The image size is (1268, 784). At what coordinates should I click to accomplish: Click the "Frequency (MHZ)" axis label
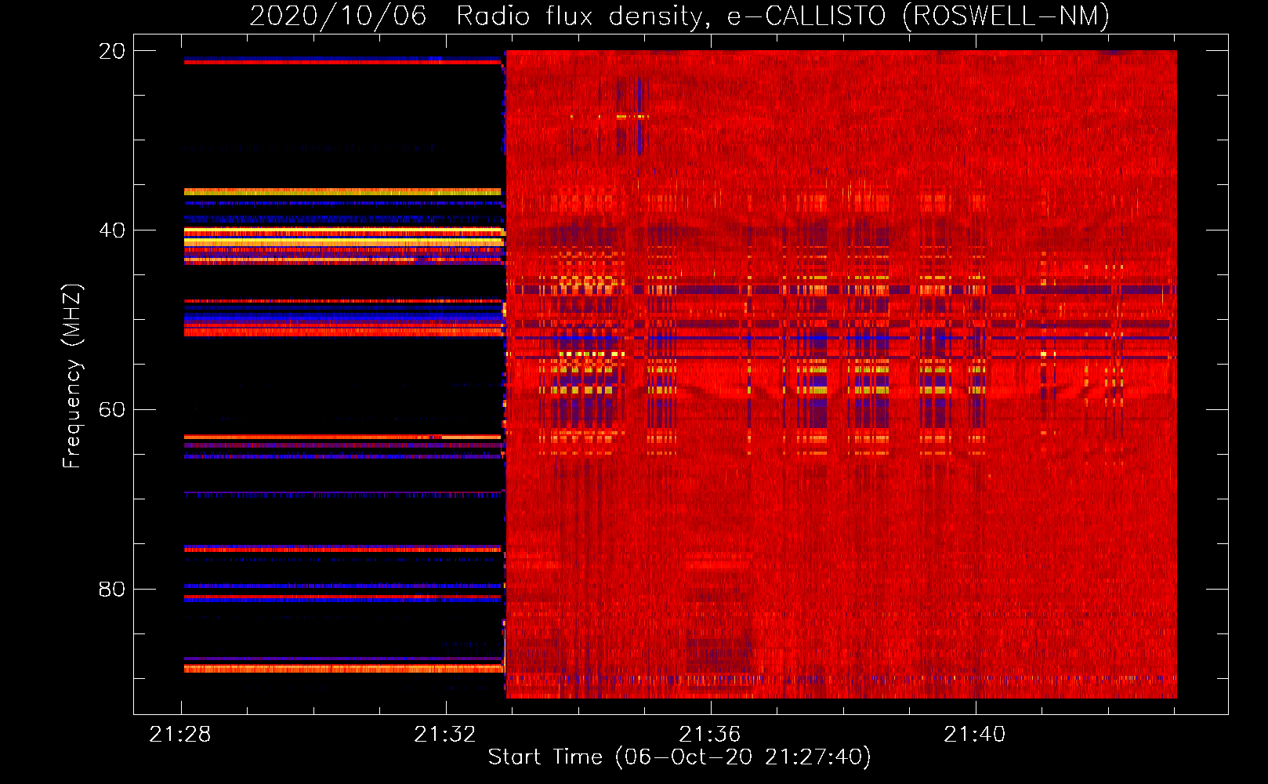72,376
